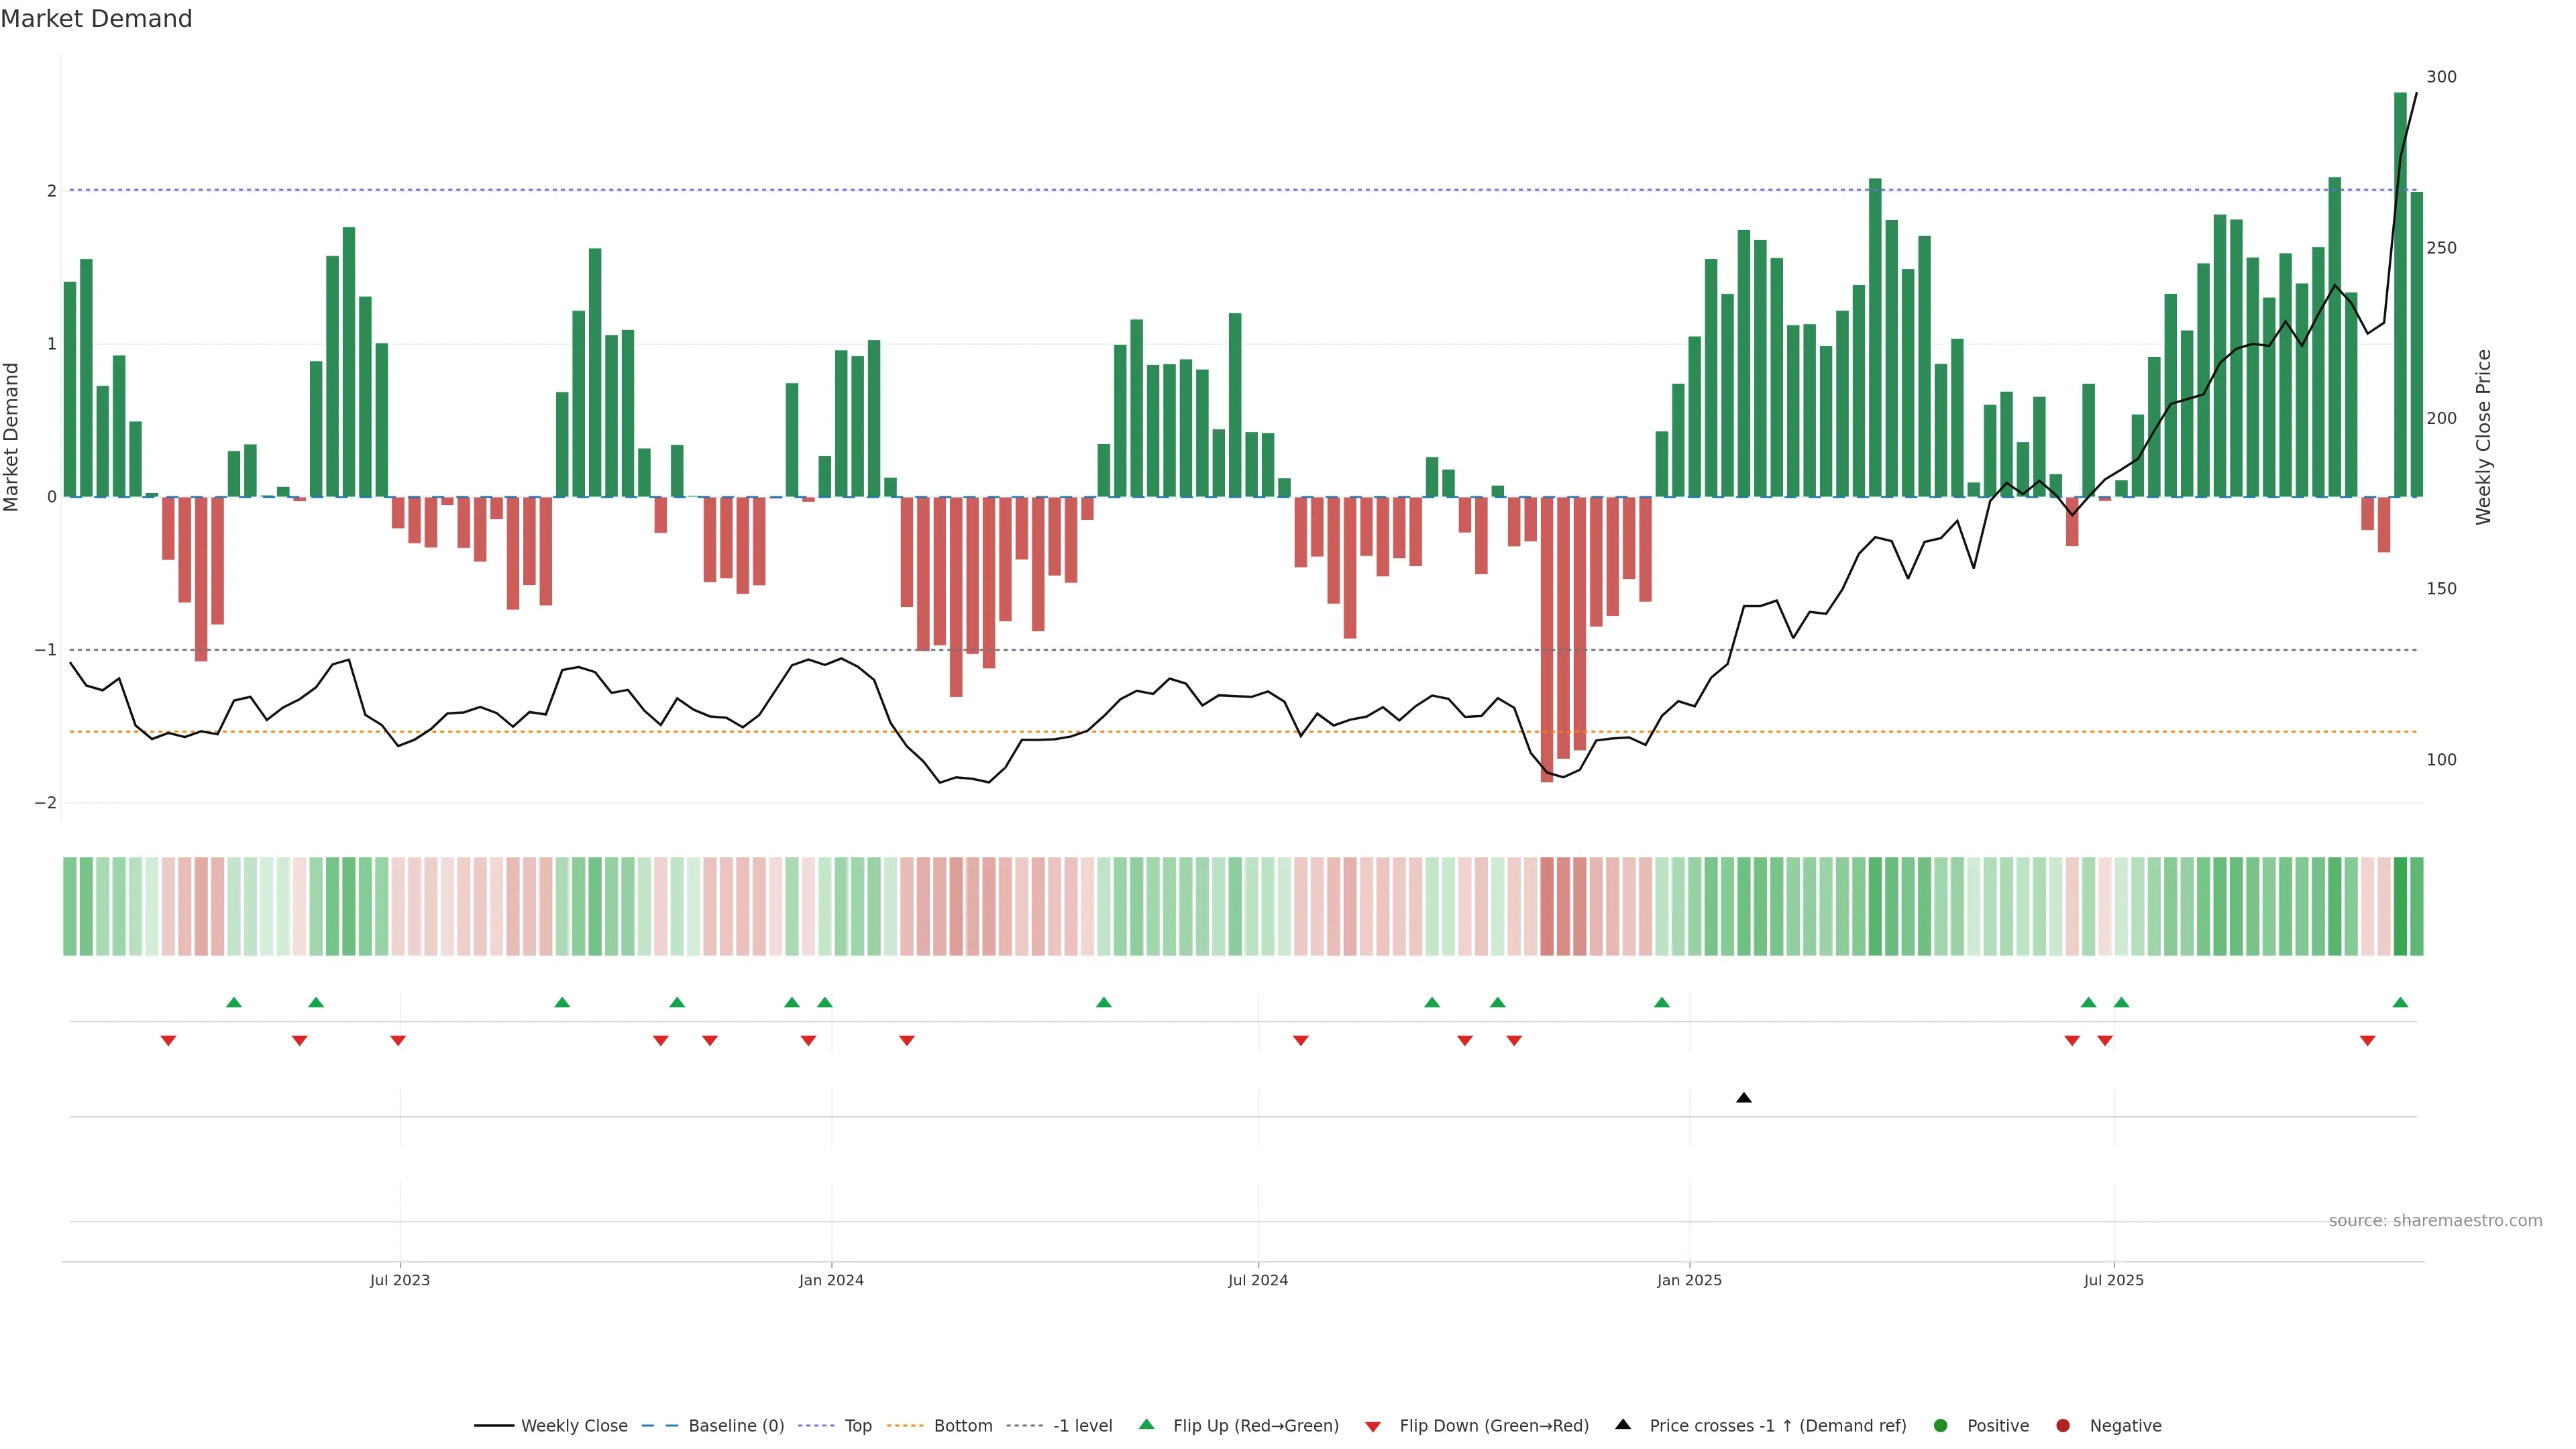Image resolution: width=2576 pixels, height=1449 pixels.
Task: Click the black price-cross marker after Jan 2025
Action: click(1744, 1098)
